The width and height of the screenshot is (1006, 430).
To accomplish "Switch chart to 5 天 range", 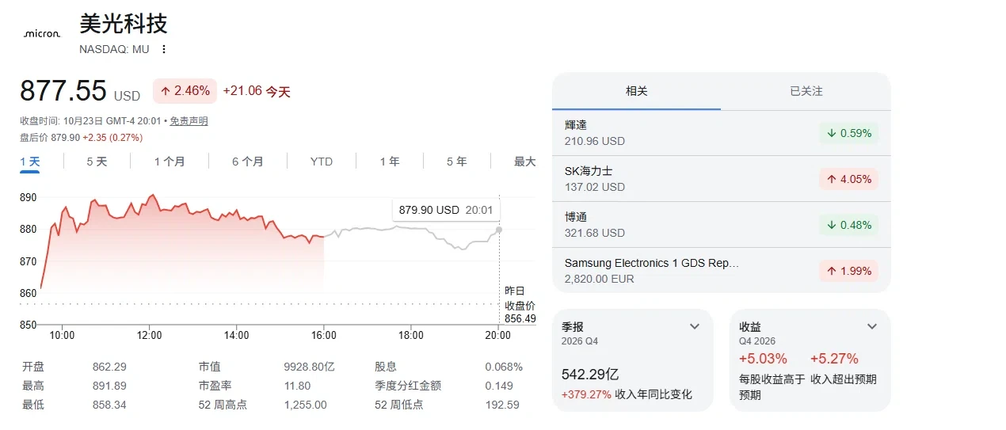I will [x=97, y=162].
